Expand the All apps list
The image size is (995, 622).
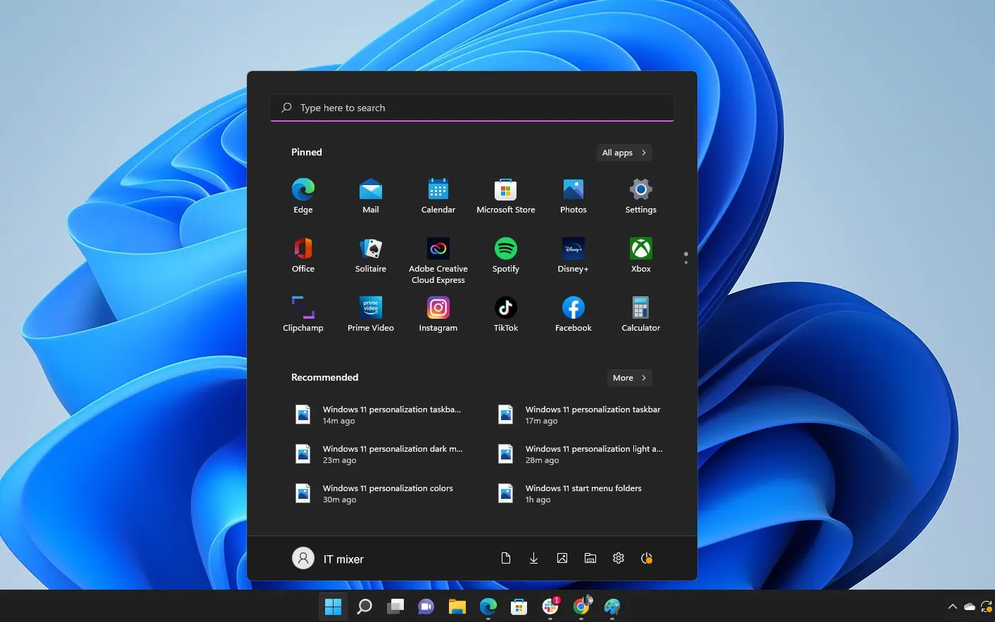[x=623, y=153]
